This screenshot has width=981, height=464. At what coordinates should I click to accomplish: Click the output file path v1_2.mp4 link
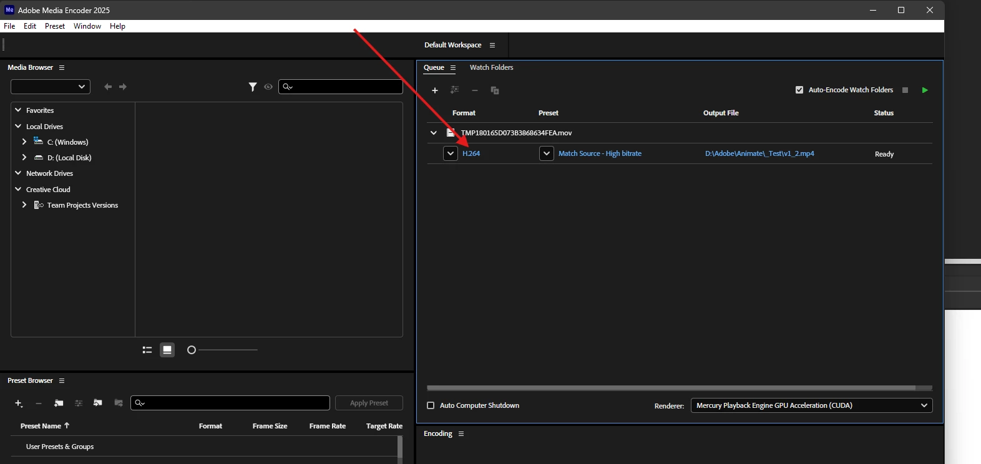pyautogui.click(x=759, y=153)
